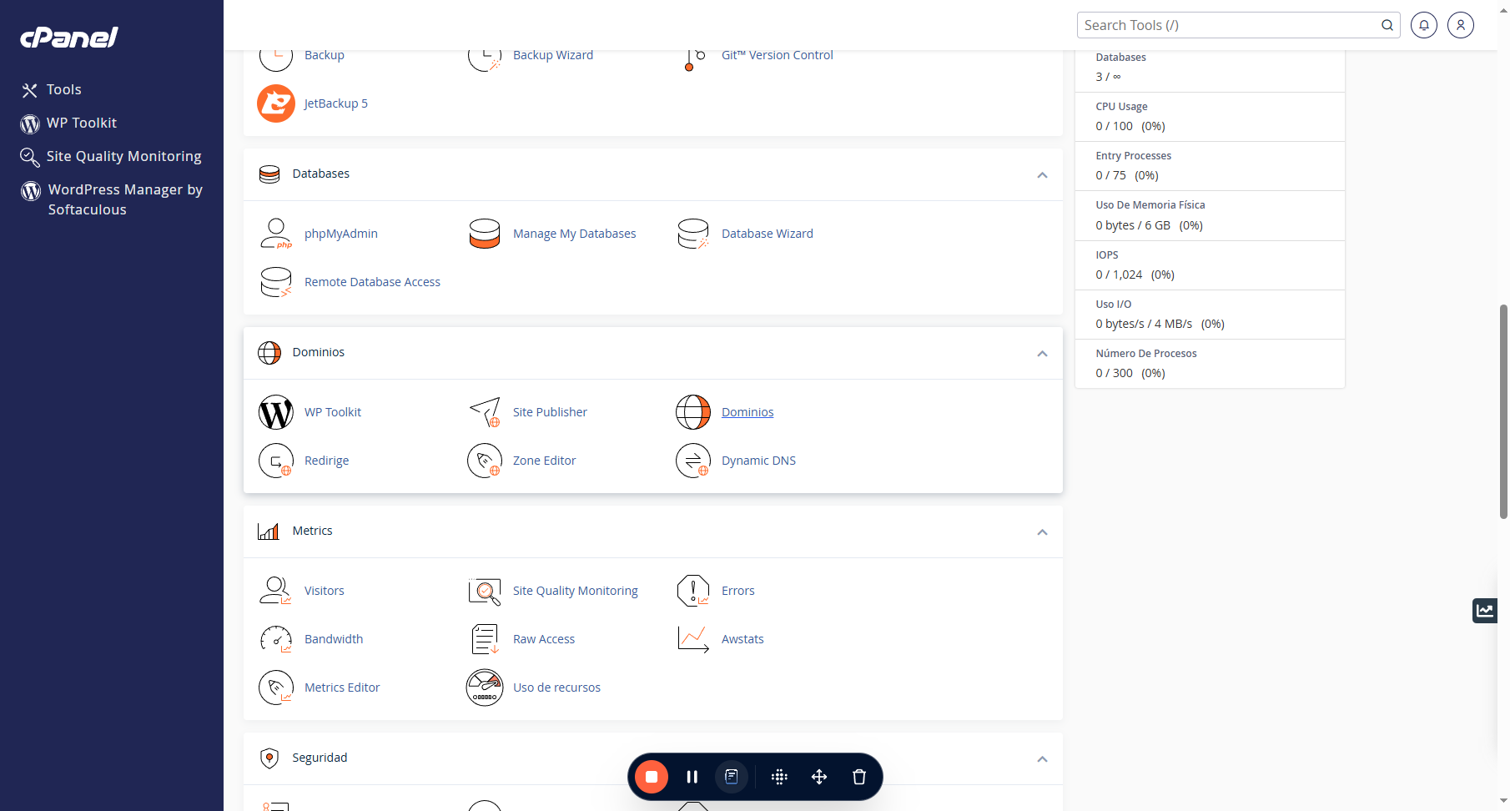Screen dimensions: 1510x811
Task: Click the Uso de recursos gauge icon
Action: pos(485,688)
